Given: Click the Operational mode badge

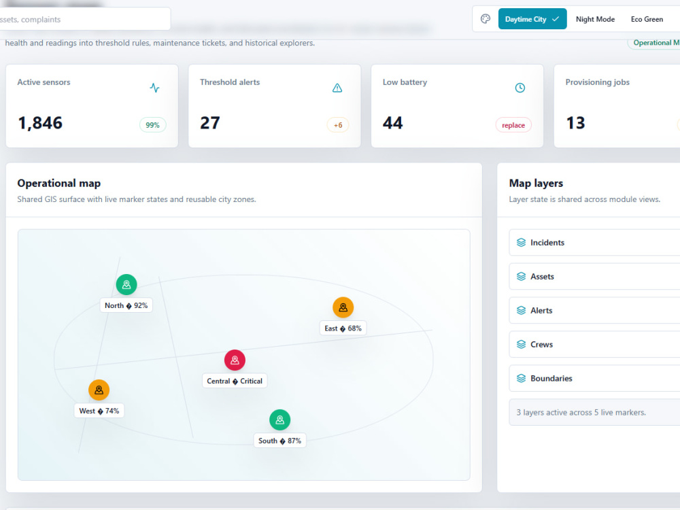Looking at the screenshot, I should pyautogui.click(x=654, y=42).
